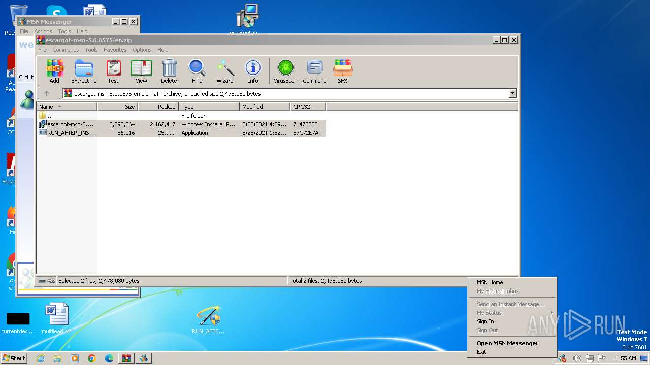Sort by the Size column header
Viewport: 650px width, 365px height.
click(x=117, y=107)
